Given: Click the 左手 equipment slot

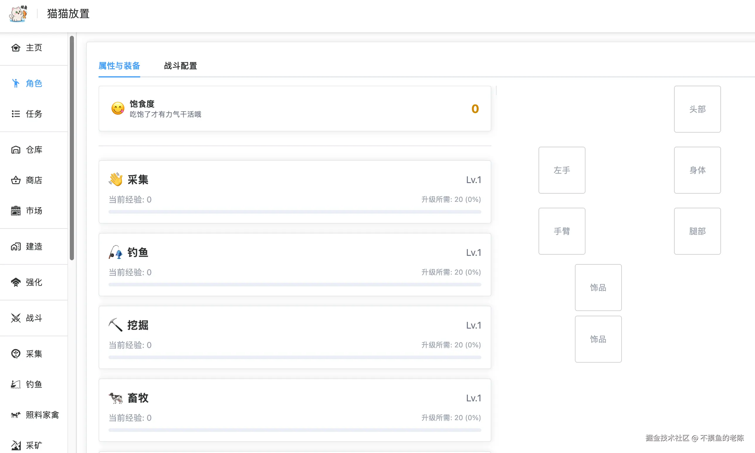Looking at the screenshot, I should pyautogui.click(x=561, y=170).
